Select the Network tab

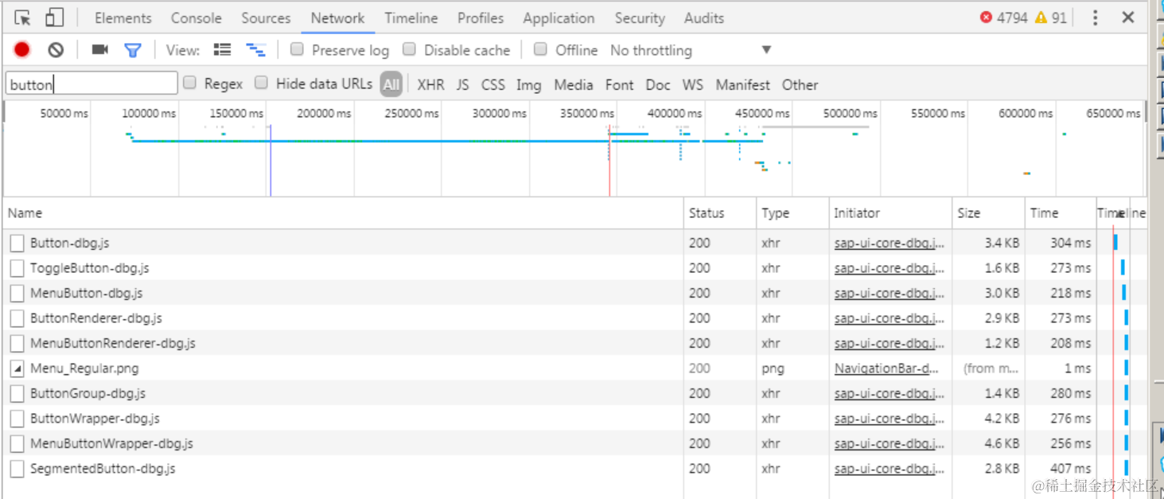(x=337, y=18)
